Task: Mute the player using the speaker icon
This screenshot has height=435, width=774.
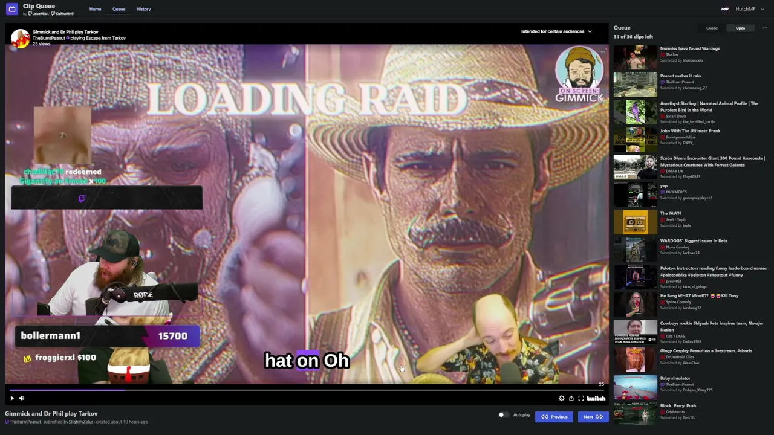Action: pyautogui.click(x=22, y=398)
